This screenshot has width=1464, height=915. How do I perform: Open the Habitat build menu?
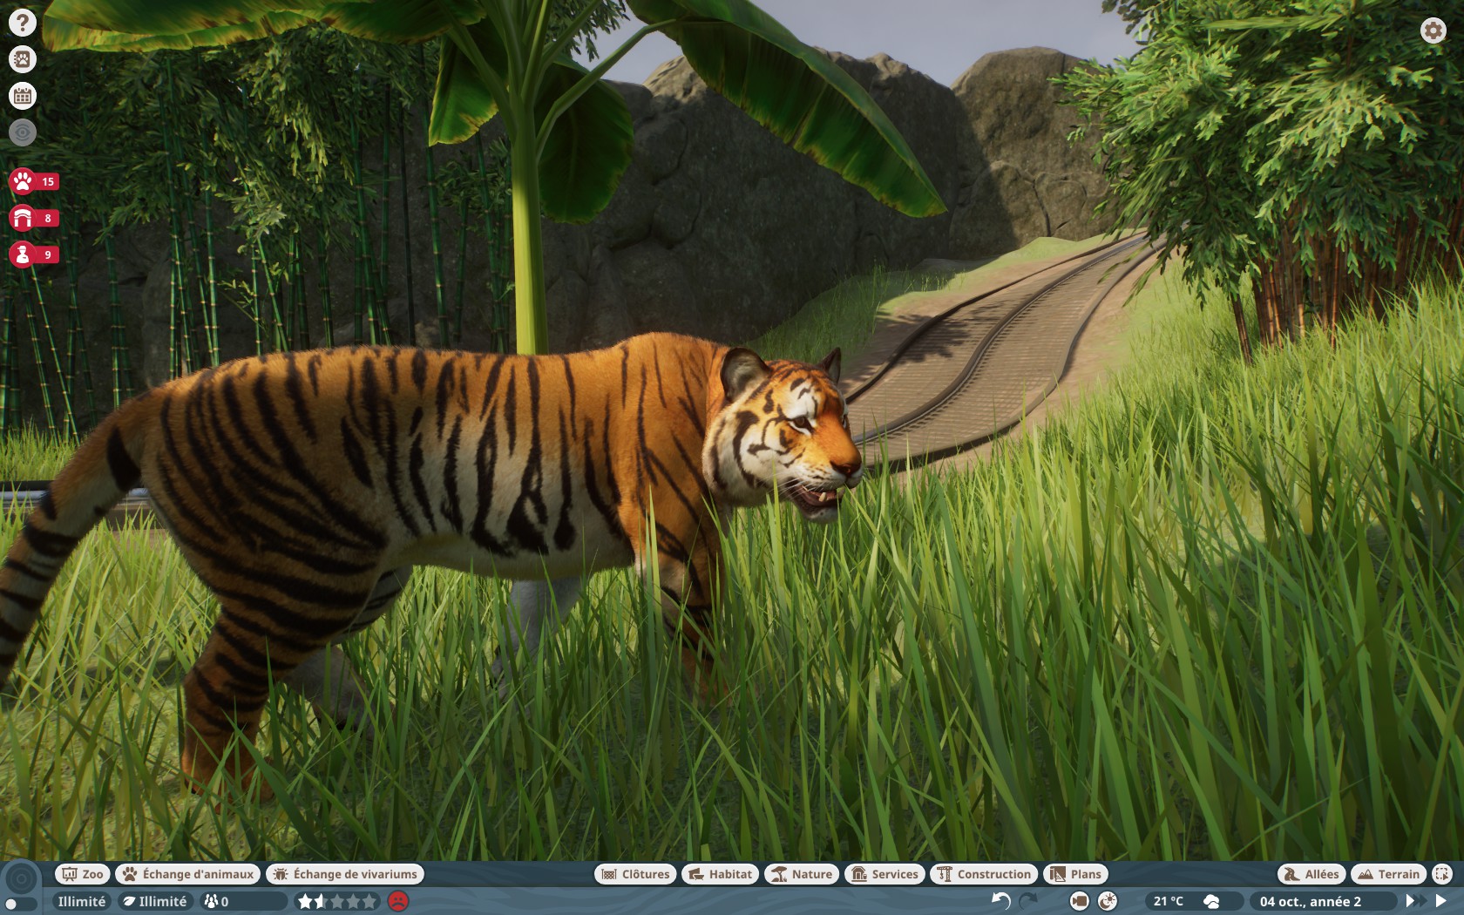pos(720,874)
